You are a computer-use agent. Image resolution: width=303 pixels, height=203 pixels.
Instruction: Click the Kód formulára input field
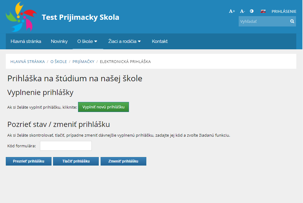coord(66,146)
